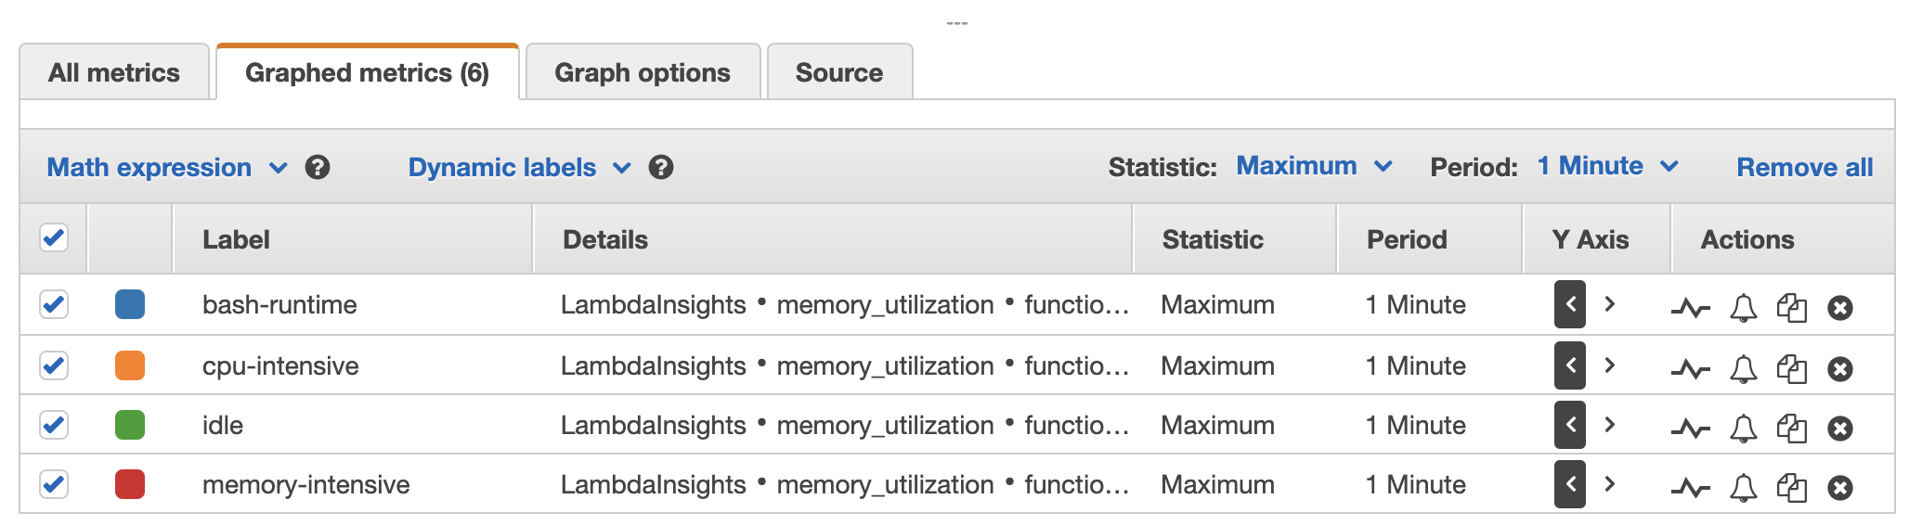Open help icon beside Dynamic labels

click(x=661, y=168)
